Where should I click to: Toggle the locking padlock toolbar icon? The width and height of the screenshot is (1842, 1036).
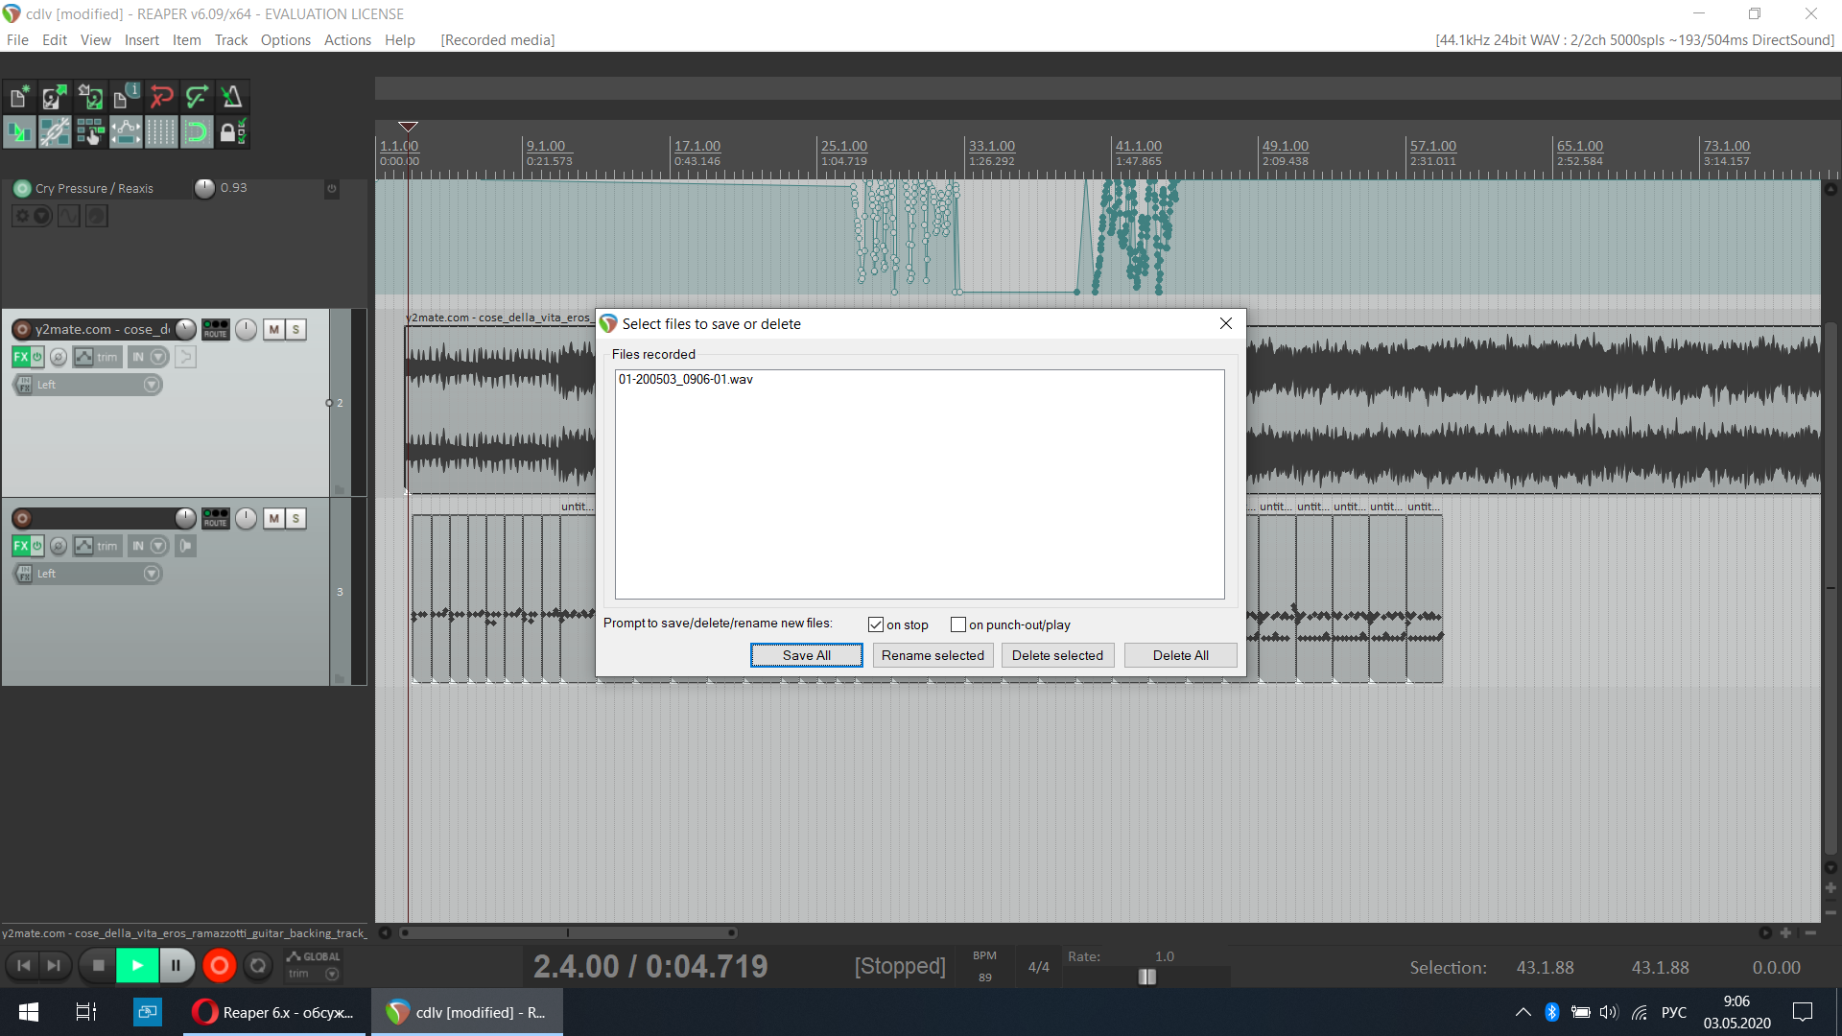[232, 132]
